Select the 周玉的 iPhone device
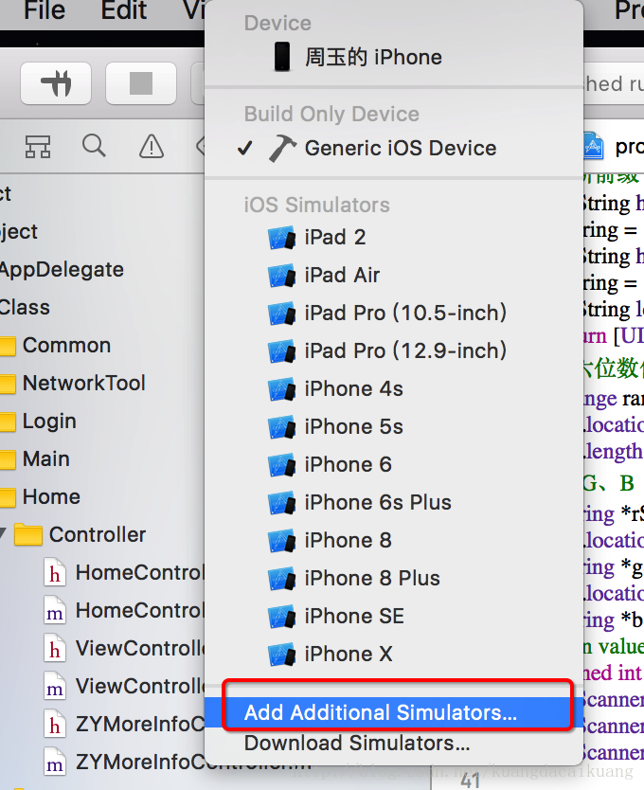 394,57
